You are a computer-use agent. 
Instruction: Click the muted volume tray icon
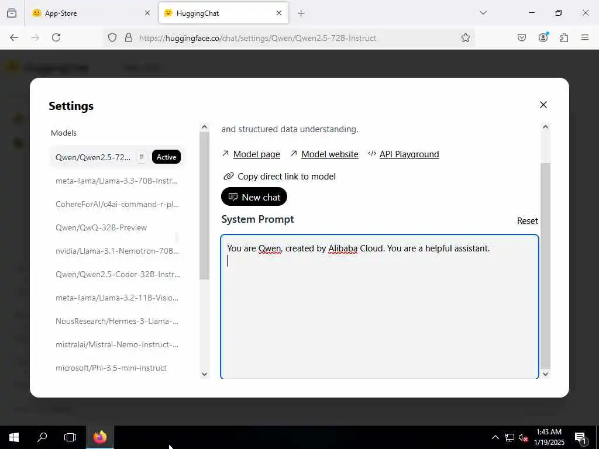pyautogui.click(x=523, y=437)
